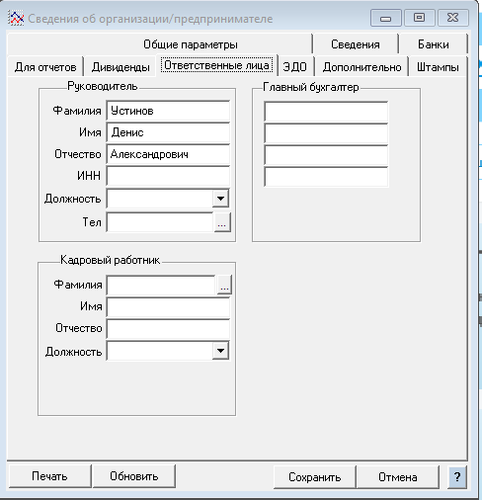Open the Банки tab
The height and width of the screenshot is (500, 482).
click(434, 44)
